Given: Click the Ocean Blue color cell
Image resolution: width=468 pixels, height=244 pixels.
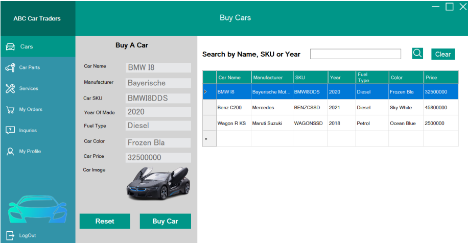Looking at the screenshot, I should [406, 123].
